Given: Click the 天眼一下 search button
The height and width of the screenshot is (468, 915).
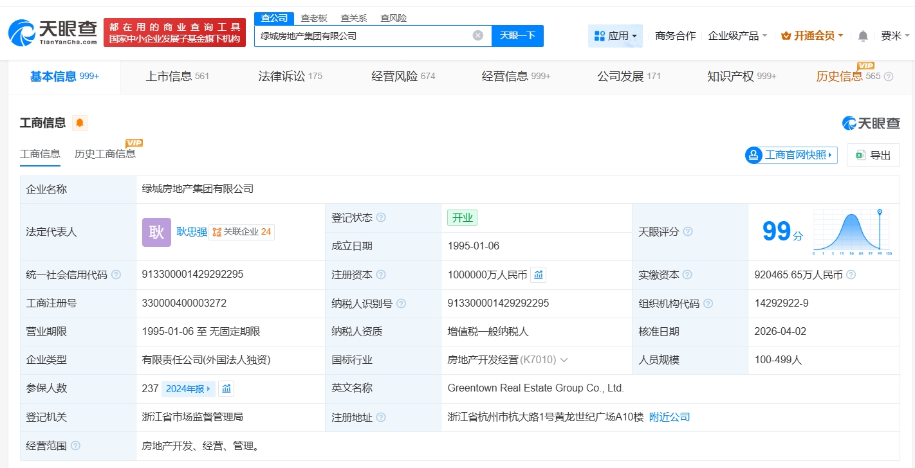Looking at the screenshot, I should pyautogui.click(x=518, y=35).
